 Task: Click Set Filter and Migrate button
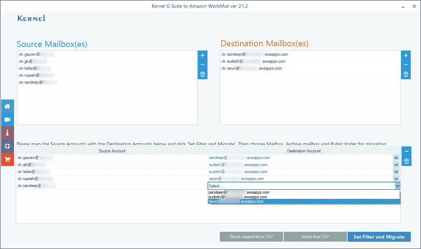(x=379, y=237)
